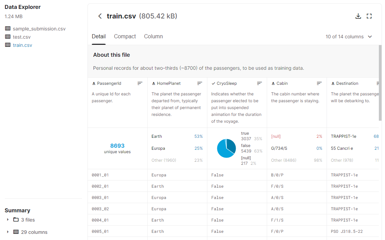
Task: Switch to the Detail tab
Action: click(x=99, y=36)
